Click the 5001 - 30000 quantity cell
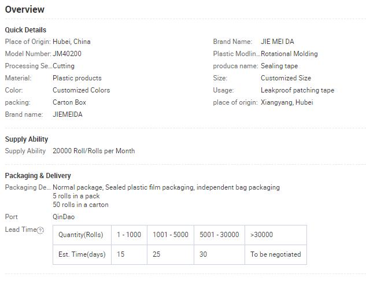The image size is (366, 281). click(219, 235)
